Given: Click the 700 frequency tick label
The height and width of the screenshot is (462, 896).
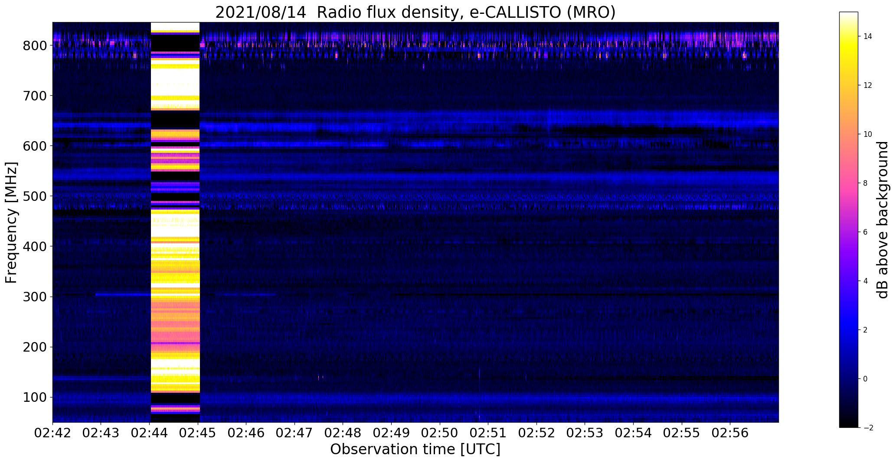Looking at the screenshot, I should [35, 96].
